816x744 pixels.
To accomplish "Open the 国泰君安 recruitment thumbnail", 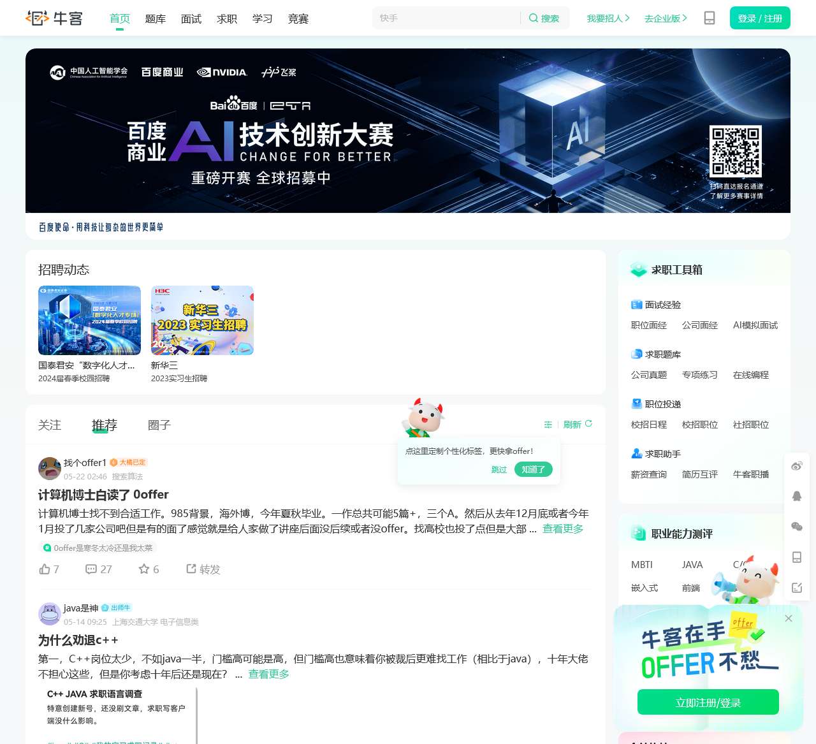I will click(89, 320).
